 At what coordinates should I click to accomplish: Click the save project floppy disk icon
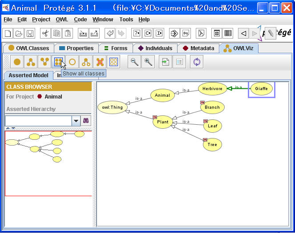(30, 33)
